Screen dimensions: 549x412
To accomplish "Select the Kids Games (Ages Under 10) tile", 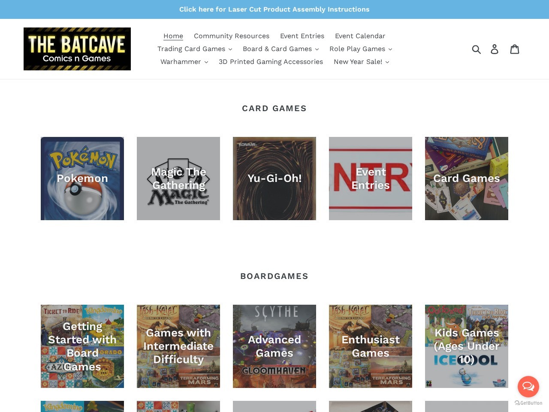I will [466, 346].
